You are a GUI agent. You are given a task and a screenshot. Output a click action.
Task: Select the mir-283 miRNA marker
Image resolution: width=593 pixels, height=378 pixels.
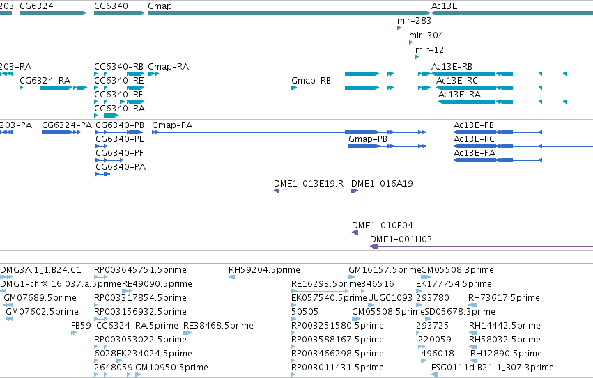(x=399, y=28)
